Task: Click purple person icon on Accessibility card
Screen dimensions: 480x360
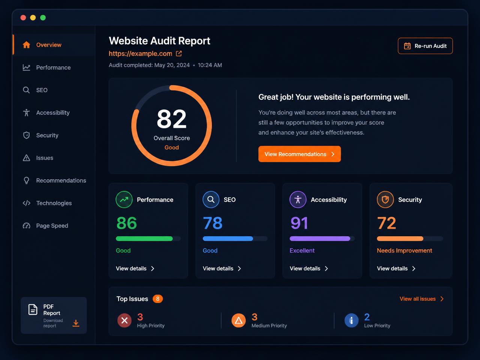Action: (x=298, y=199)
